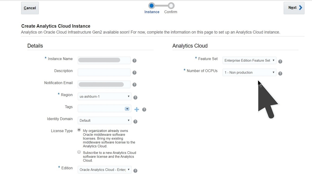The width and height of the screenshot is (312, 189).
Task: Expand the Tags dropdown list
Action: (127, 109)
